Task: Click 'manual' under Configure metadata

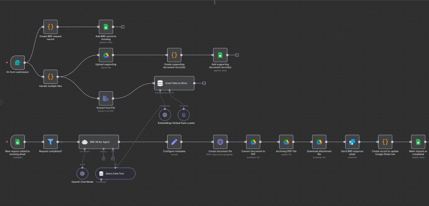Action: click(174, 154)
